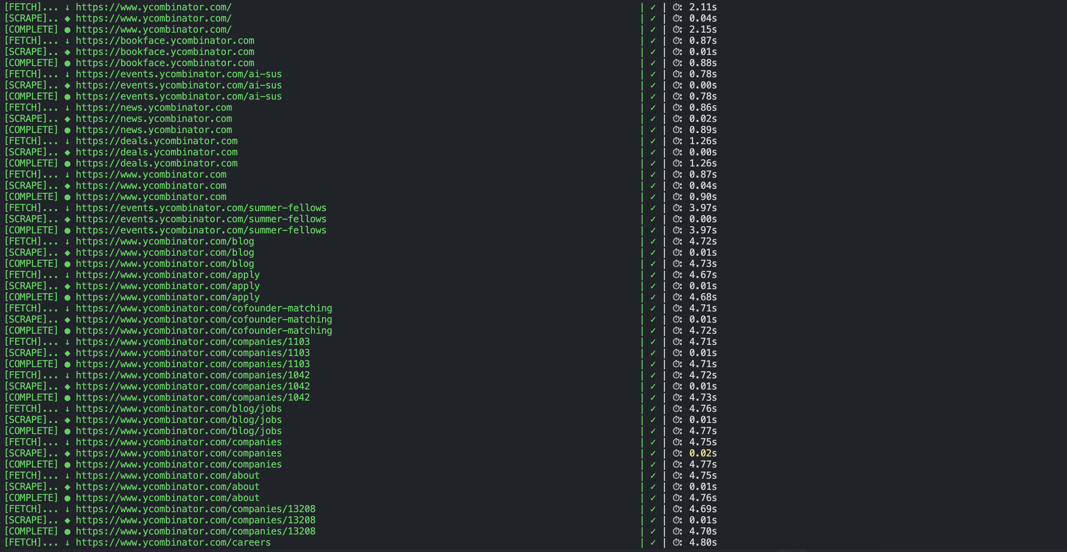Click the clock icon beside 2.15s
This screenshot has height=552, width=1067.
click(x=677, y=30)
